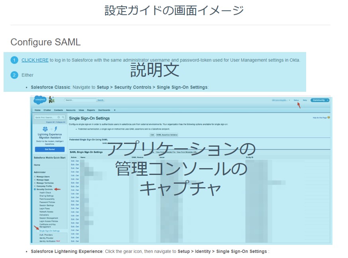Open the user name dropdown arrow
Image resolution: width=348 pixels, height=258 pixels.
click(289, 100)
